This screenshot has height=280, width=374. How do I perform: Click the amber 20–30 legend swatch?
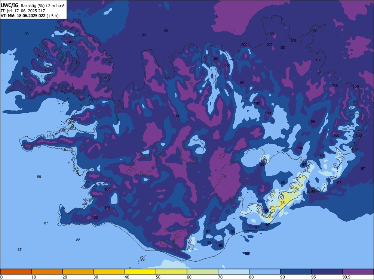pyautogui.click(x=78, y=272)
